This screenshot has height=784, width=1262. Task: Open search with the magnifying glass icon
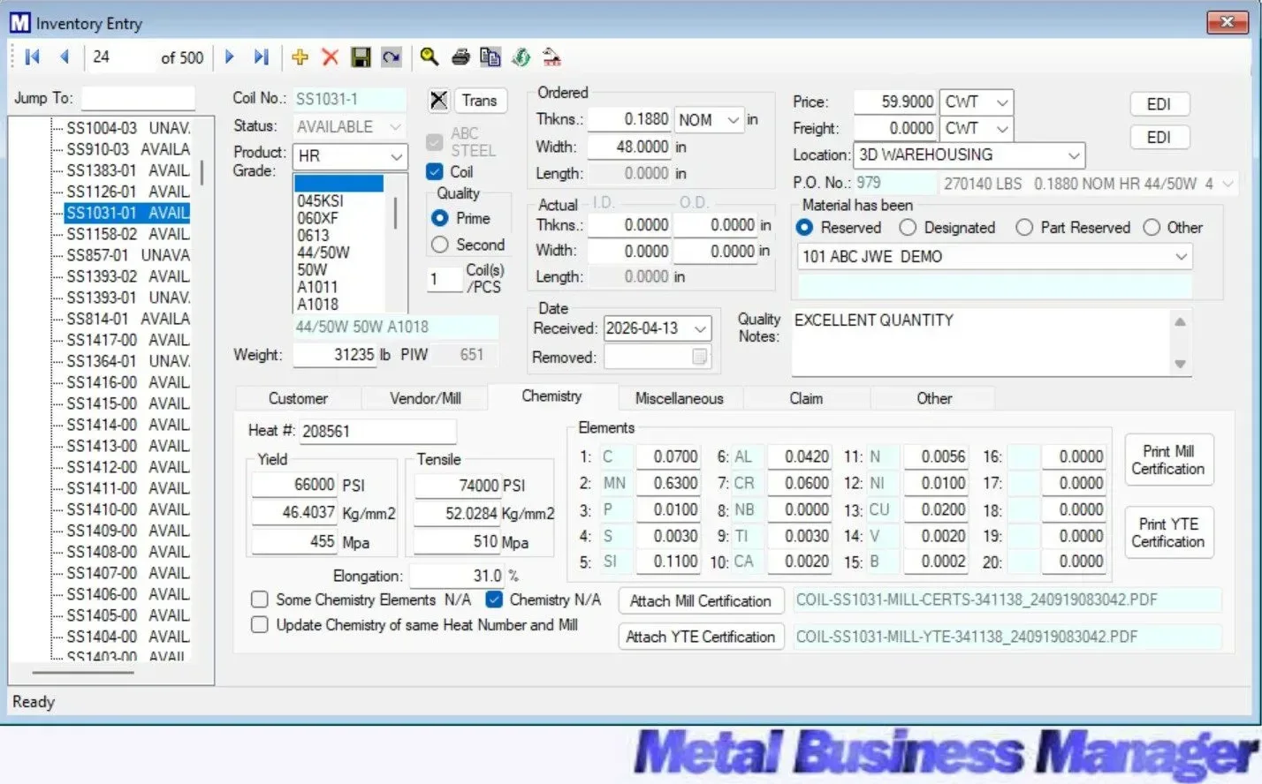430,57
